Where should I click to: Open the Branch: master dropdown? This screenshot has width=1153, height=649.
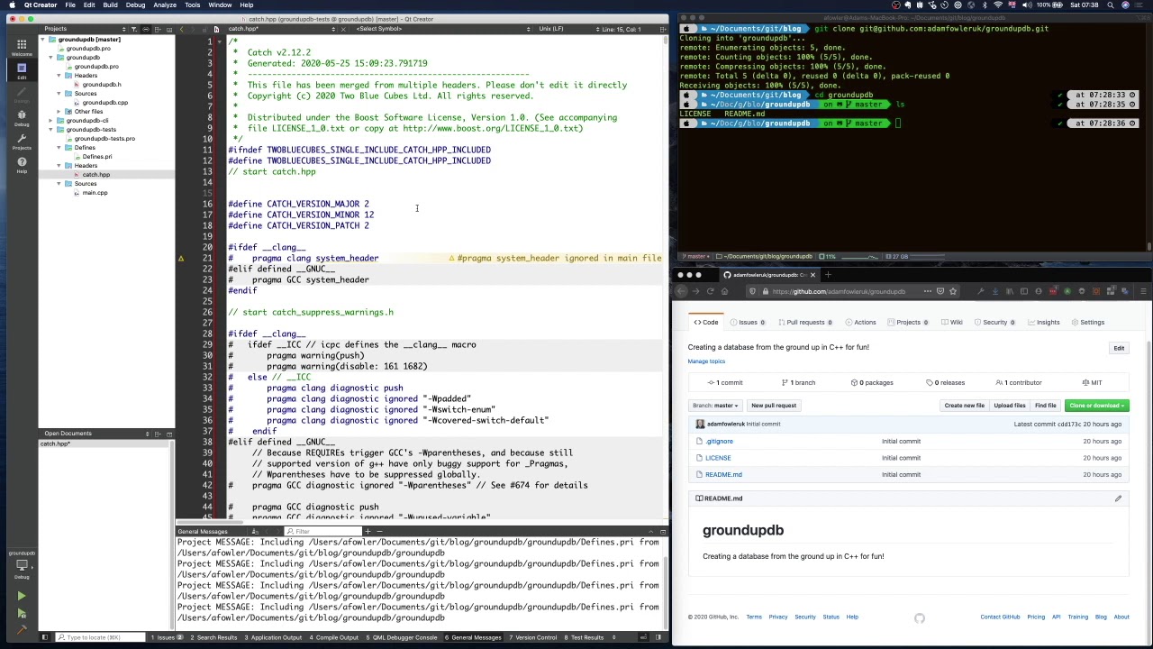[x=715, y=406]
